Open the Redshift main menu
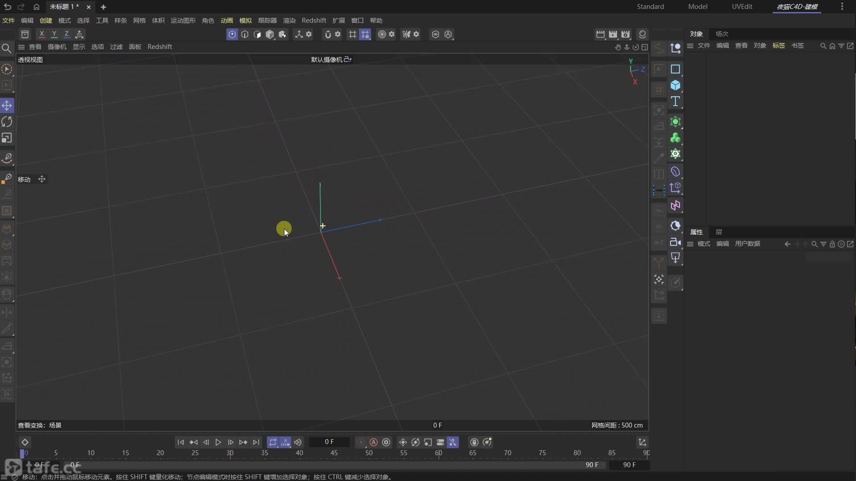This screenshot has height=481, width=856. coord(314,20)
